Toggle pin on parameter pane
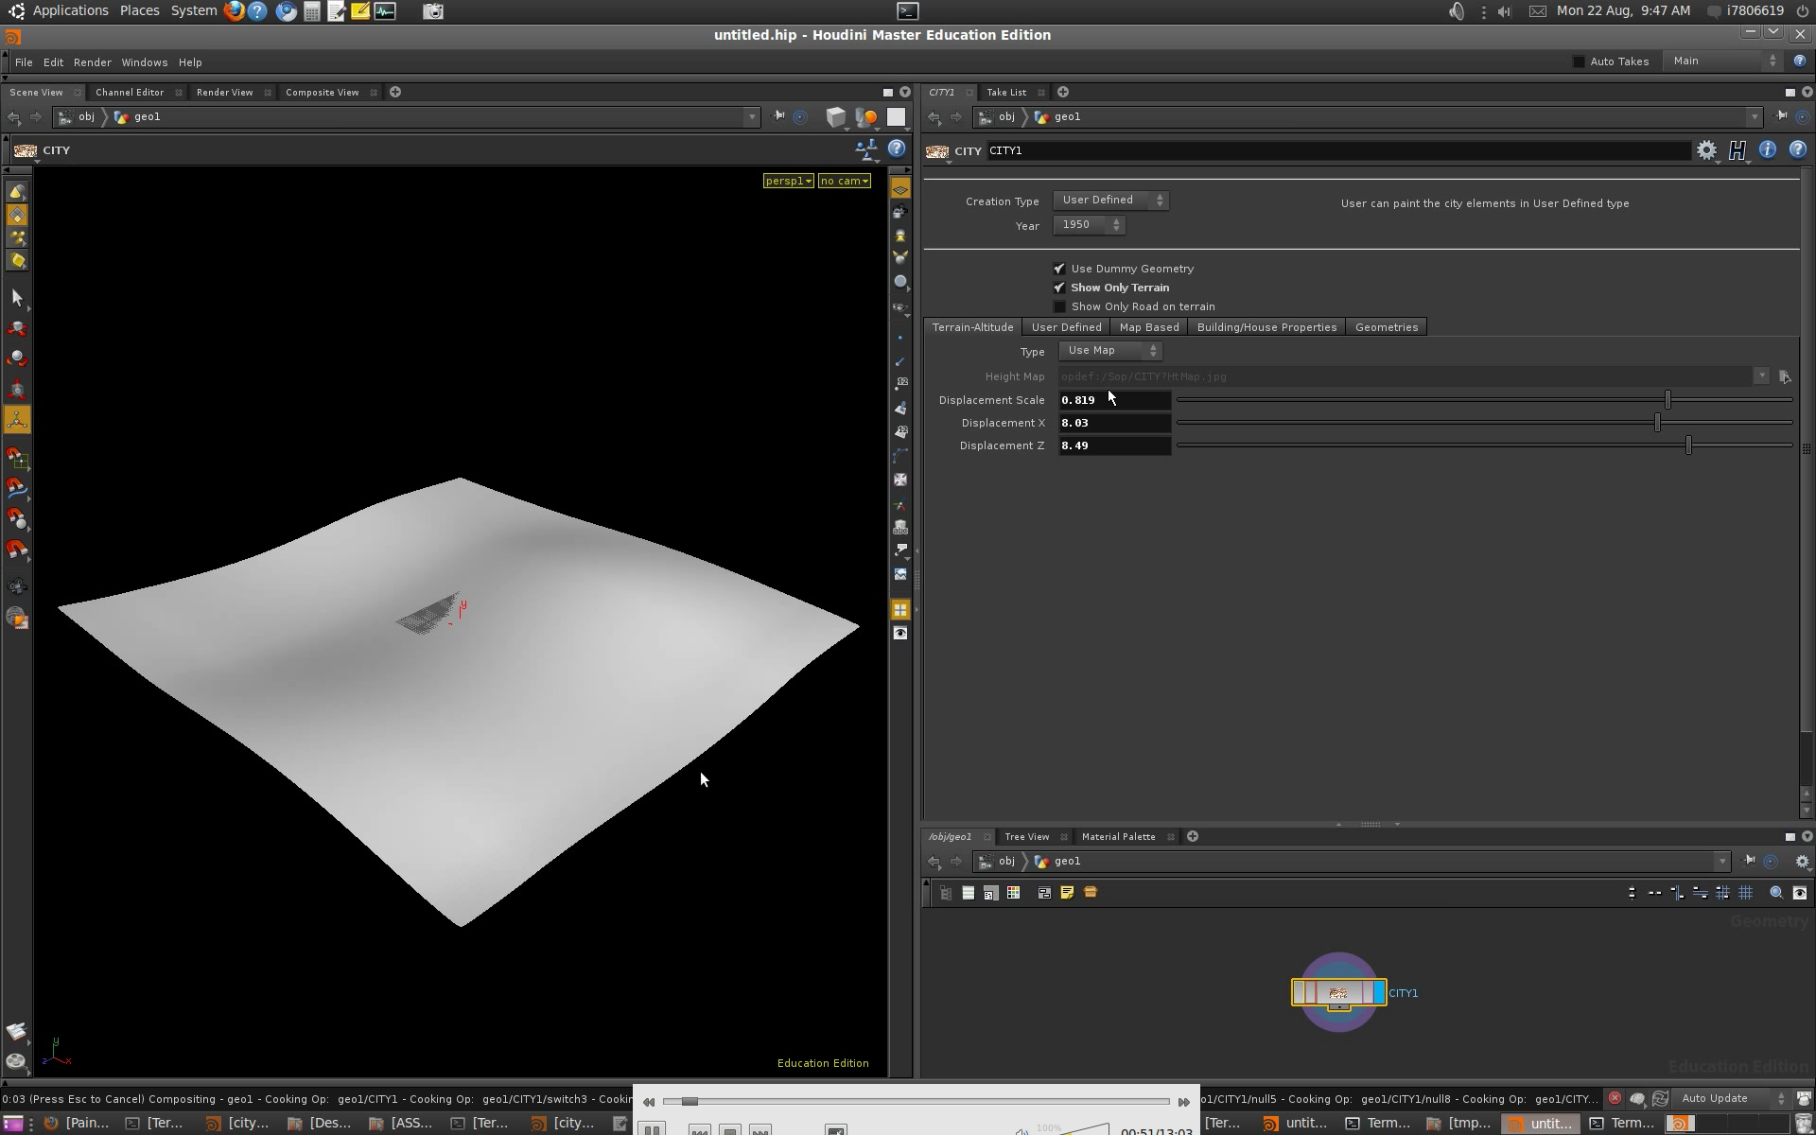Screen dimensions: 1816x1135 pos(1781,116)
